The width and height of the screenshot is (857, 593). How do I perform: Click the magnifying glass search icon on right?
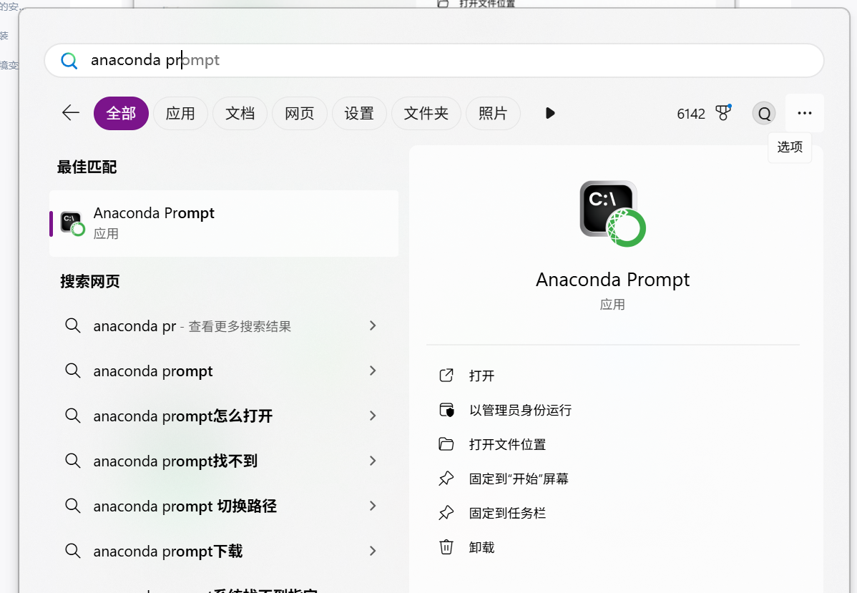coord(763,113)
